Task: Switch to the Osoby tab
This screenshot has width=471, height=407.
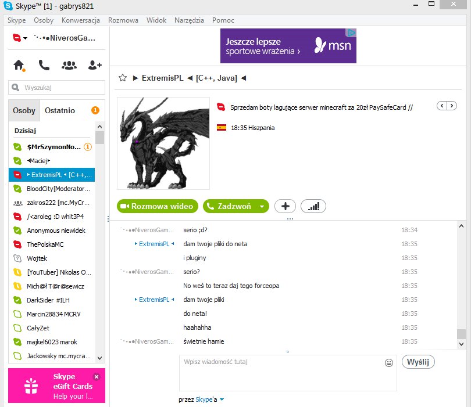Action: [24, 110]
